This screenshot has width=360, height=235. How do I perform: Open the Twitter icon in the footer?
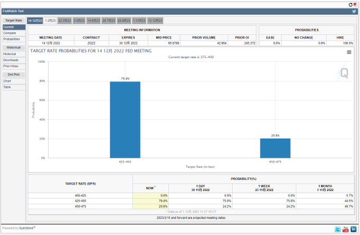tap(338, 229)
